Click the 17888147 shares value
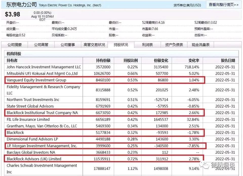The image size is (243, 176). tap(102, 169)
